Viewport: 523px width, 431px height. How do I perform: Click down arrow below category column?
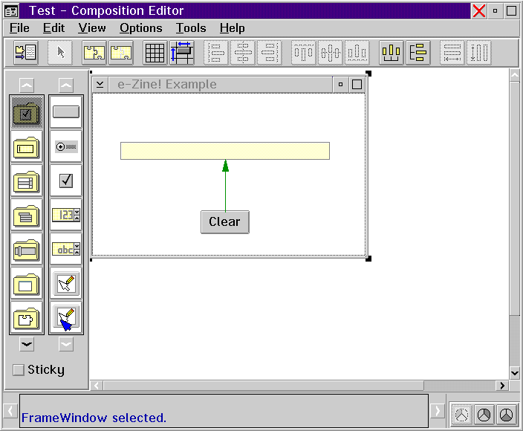[x=27, y=344]
